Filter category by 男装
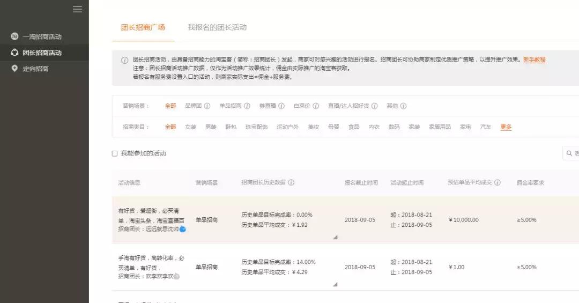579x303 pixels. pos(211,127)
